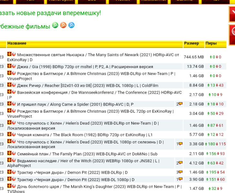Open Reacher [02x01-03] title link

[x=88, y=86]
